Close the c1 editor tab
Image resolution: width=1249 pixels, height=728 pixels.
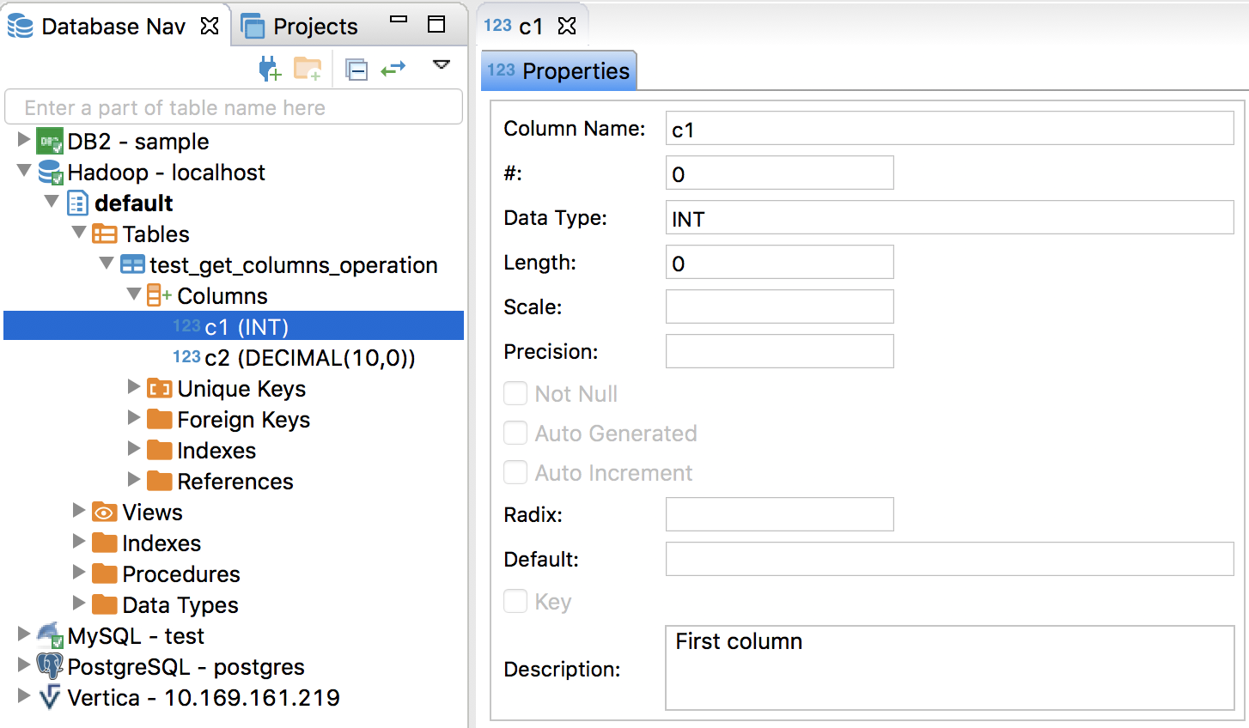point(567,26)
